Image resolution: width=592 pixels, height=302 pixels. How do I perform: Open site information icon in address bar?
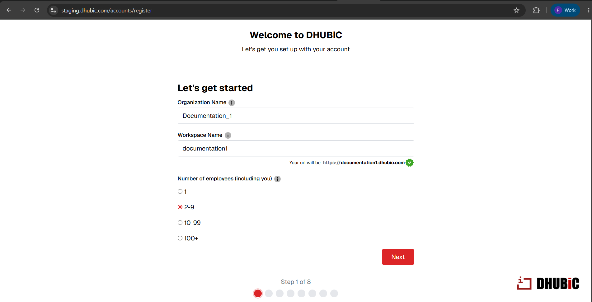pyautogui.click(x=54, y=10)
